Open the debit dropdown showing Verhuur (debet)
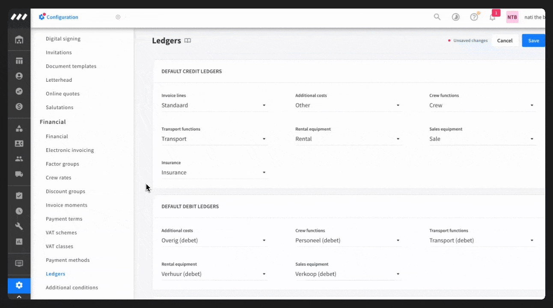Screen dimensions: 553x308 click(x=215, y=274)
